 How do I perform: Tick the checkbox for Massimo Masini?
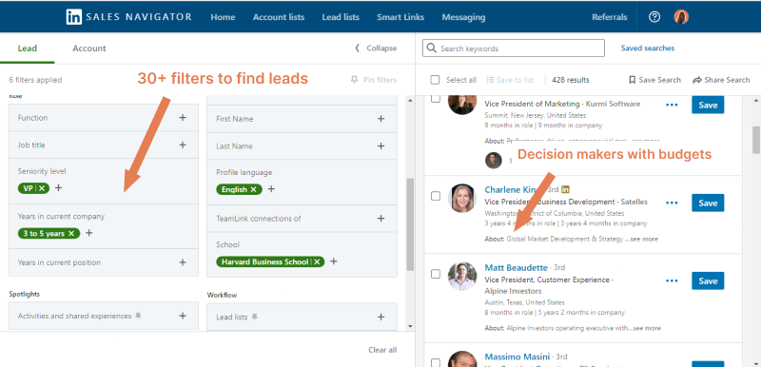click(x=436, y=362)
